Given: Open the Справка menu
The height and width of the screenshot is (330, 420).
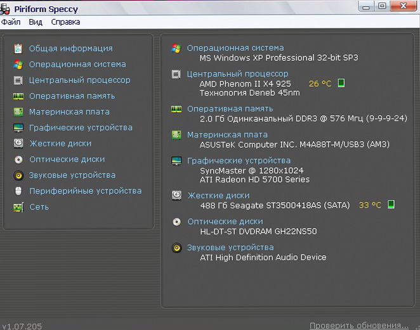Looking at the screenshot, I should pyautogui.click(x=65, y=22).
